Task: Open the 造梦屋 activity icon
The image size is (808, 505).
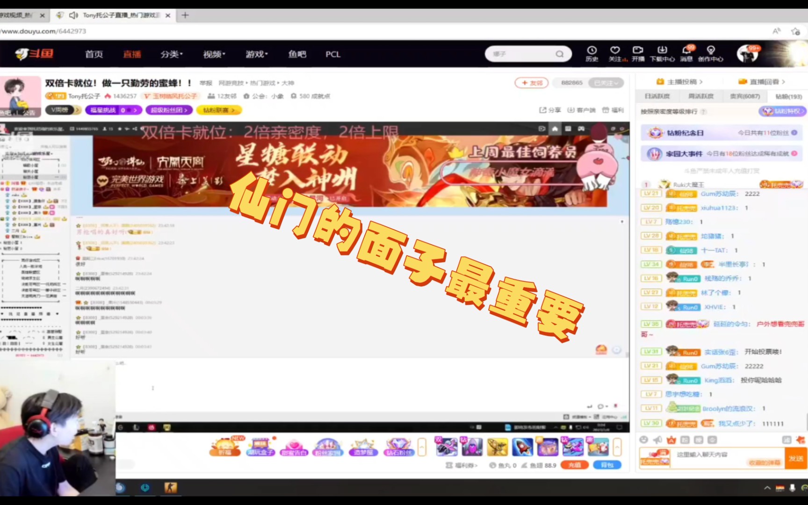Action: [x=363, y=447]
